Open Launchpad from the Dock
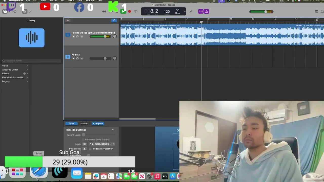Screen dimensions: 324x182 coord(17,173)
